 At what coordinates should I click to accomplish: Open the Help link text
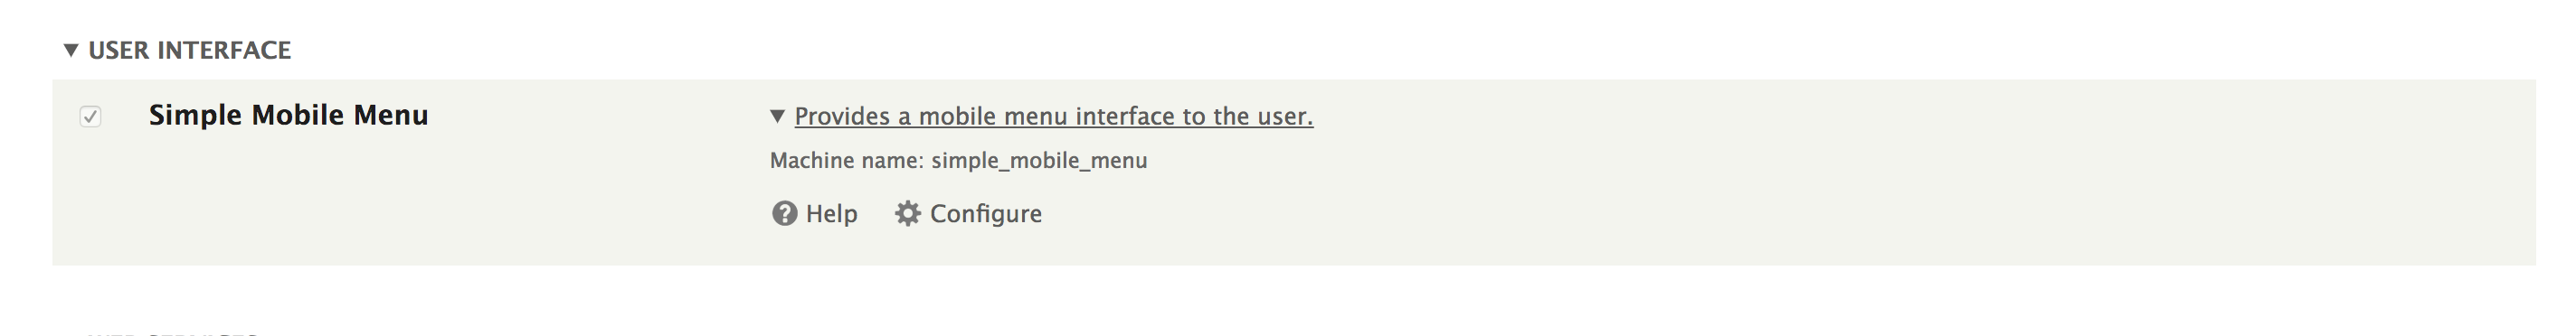tap(832, 214)
